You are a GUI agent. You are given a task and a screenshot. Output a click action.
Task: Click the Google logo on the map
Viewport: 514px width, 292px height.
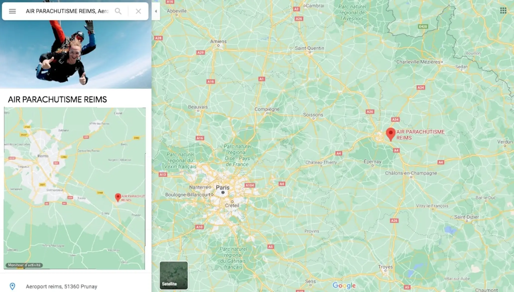click(344, 285)
